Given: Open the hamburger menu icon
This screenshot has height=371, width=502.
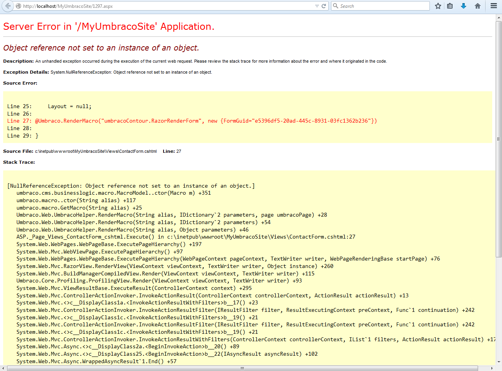Looking at the screenshot, I should point(494,6).
